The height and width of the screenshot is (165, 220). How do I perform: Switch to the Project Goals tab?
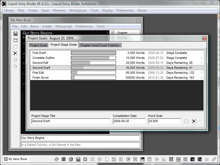(x=38, y=45)
